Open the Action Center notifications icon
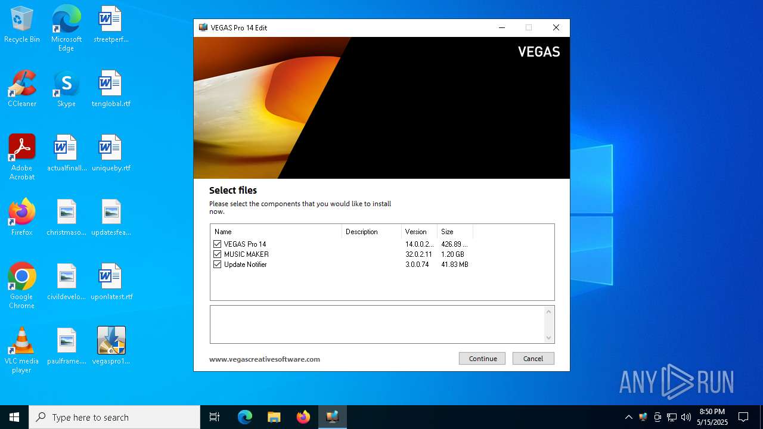 [743, 417]
